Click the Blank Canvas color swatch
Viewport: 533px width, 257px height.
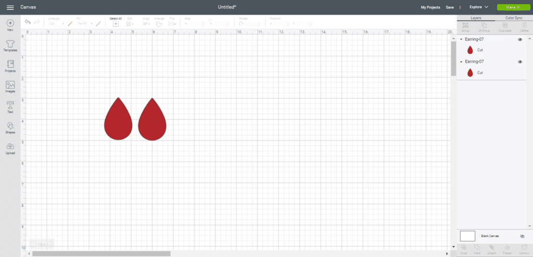coord(467,236)
